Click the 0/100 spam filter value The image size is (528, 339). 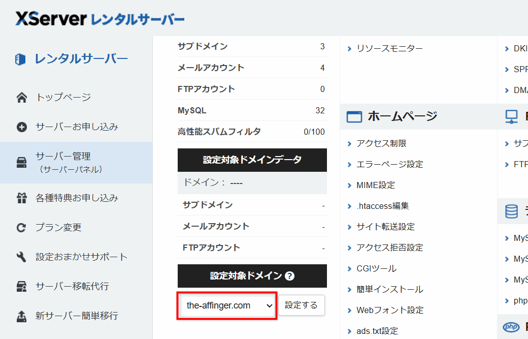pos(314,132)
